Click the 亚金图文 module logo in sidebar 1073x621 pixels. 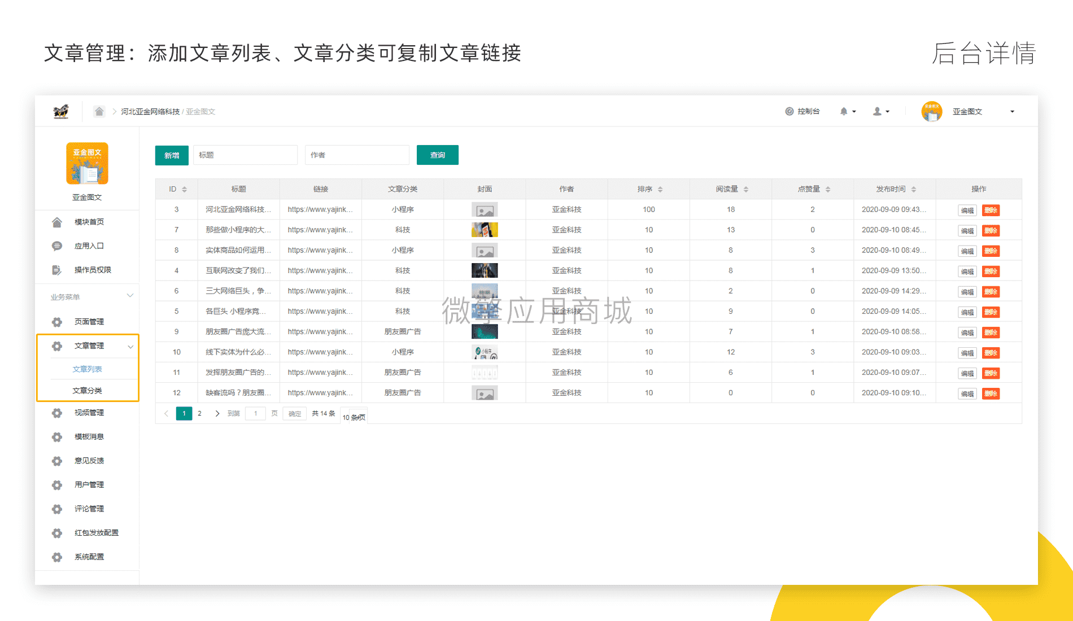87,163
